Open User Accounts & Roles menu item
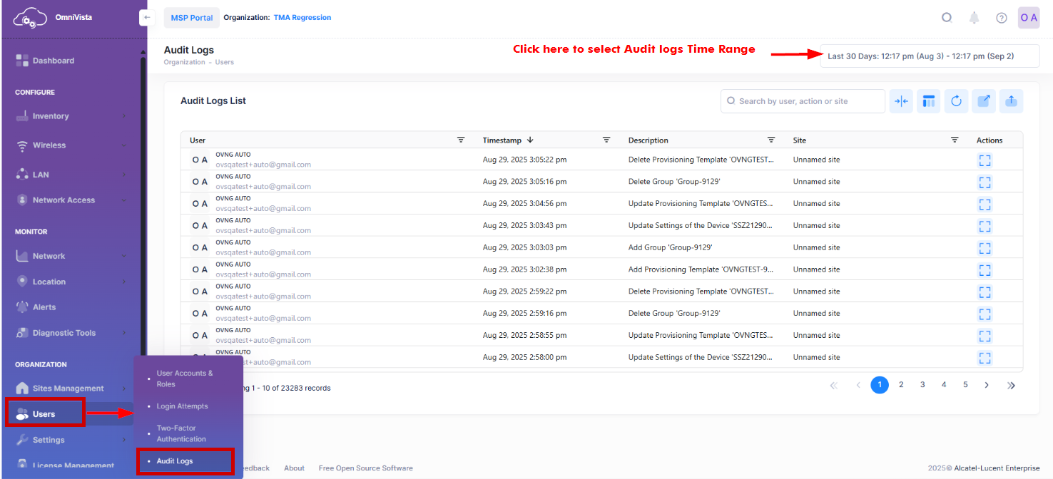Image resolution: width=1053 pixels, height=479 pixels. tap(184, 378)
